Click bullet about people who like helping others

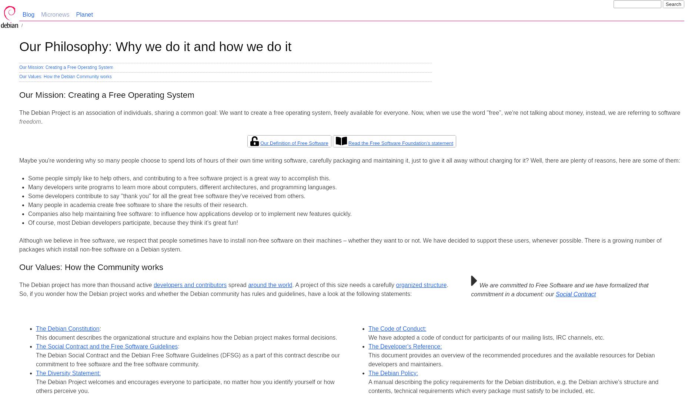(179, 179)
